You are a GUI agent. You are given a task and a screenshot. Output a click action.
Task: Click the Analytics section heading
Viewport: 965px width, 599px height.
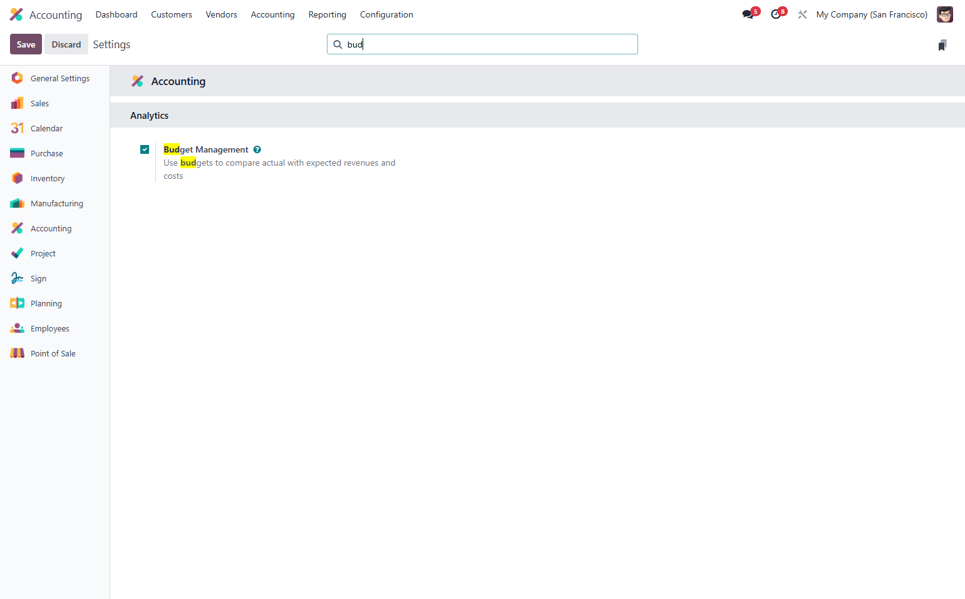(x=149, y=116)
